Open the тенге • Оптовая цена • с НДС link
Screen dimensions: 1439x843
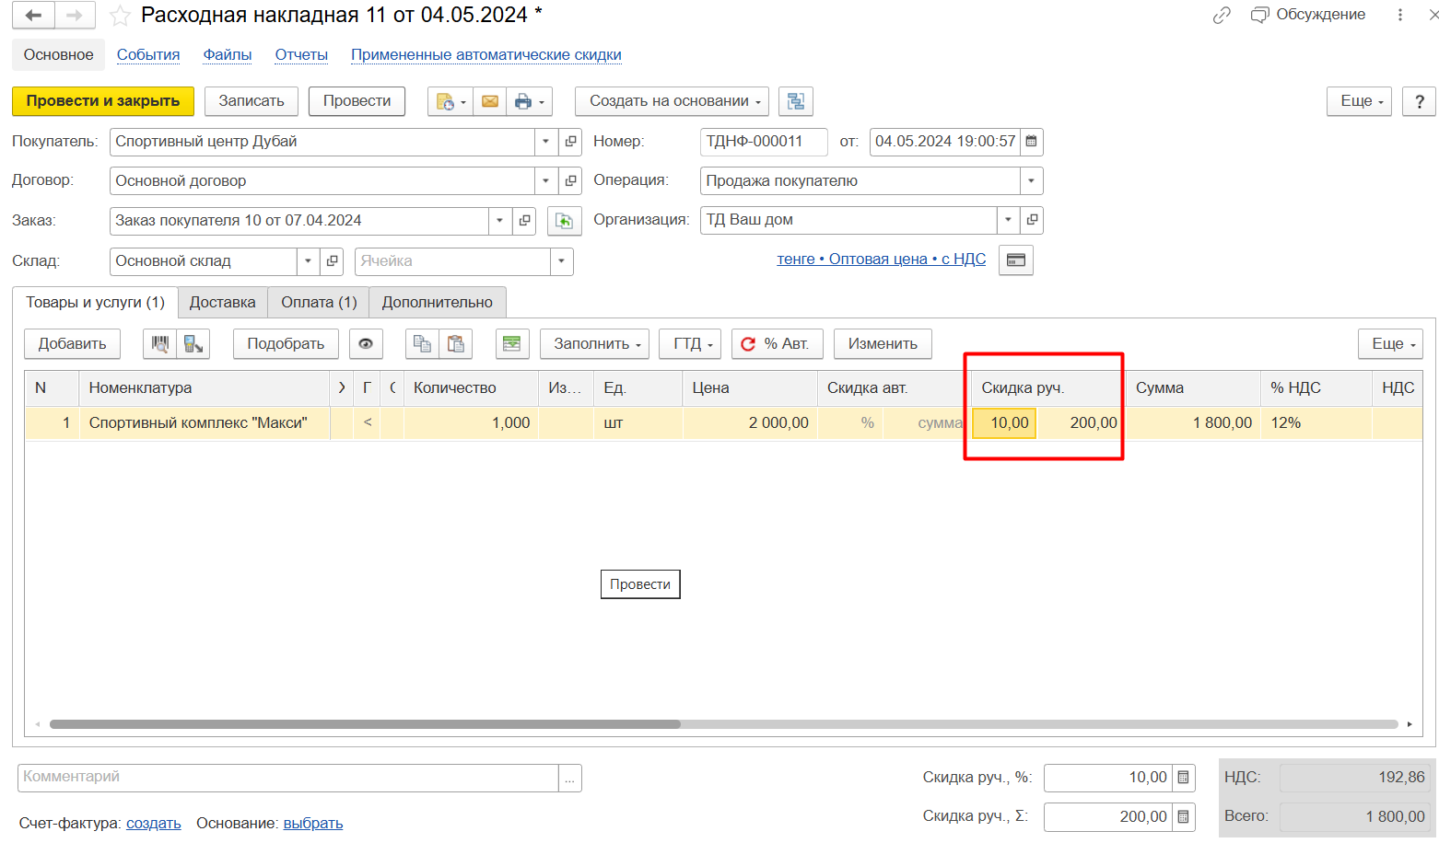click(x=881, y=260)
